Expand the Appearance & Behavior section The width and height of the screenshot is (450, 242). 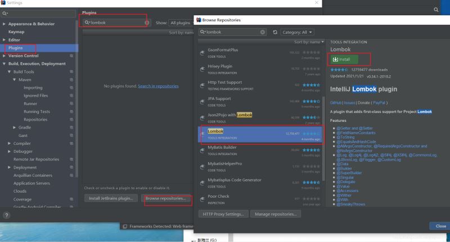4,24
